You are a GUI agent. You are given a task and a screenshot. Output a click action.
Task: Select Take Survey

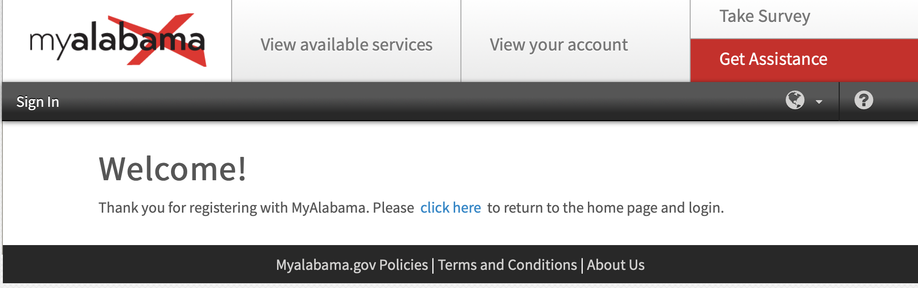click(x=765, y=16)
